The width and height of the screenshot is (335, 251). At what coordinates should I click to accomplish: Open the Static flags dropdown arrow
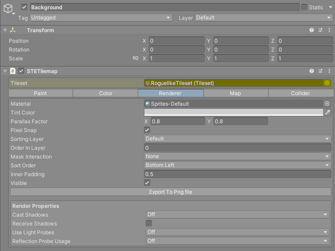pyautogui.click(x=330, y=7)
